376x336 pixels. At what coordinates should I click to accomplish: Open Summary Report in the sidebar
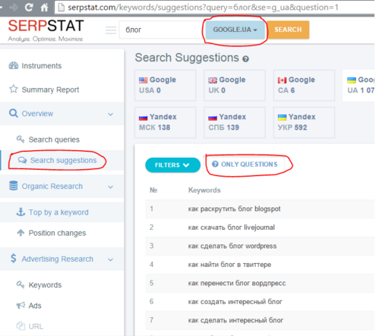(50, 89)
